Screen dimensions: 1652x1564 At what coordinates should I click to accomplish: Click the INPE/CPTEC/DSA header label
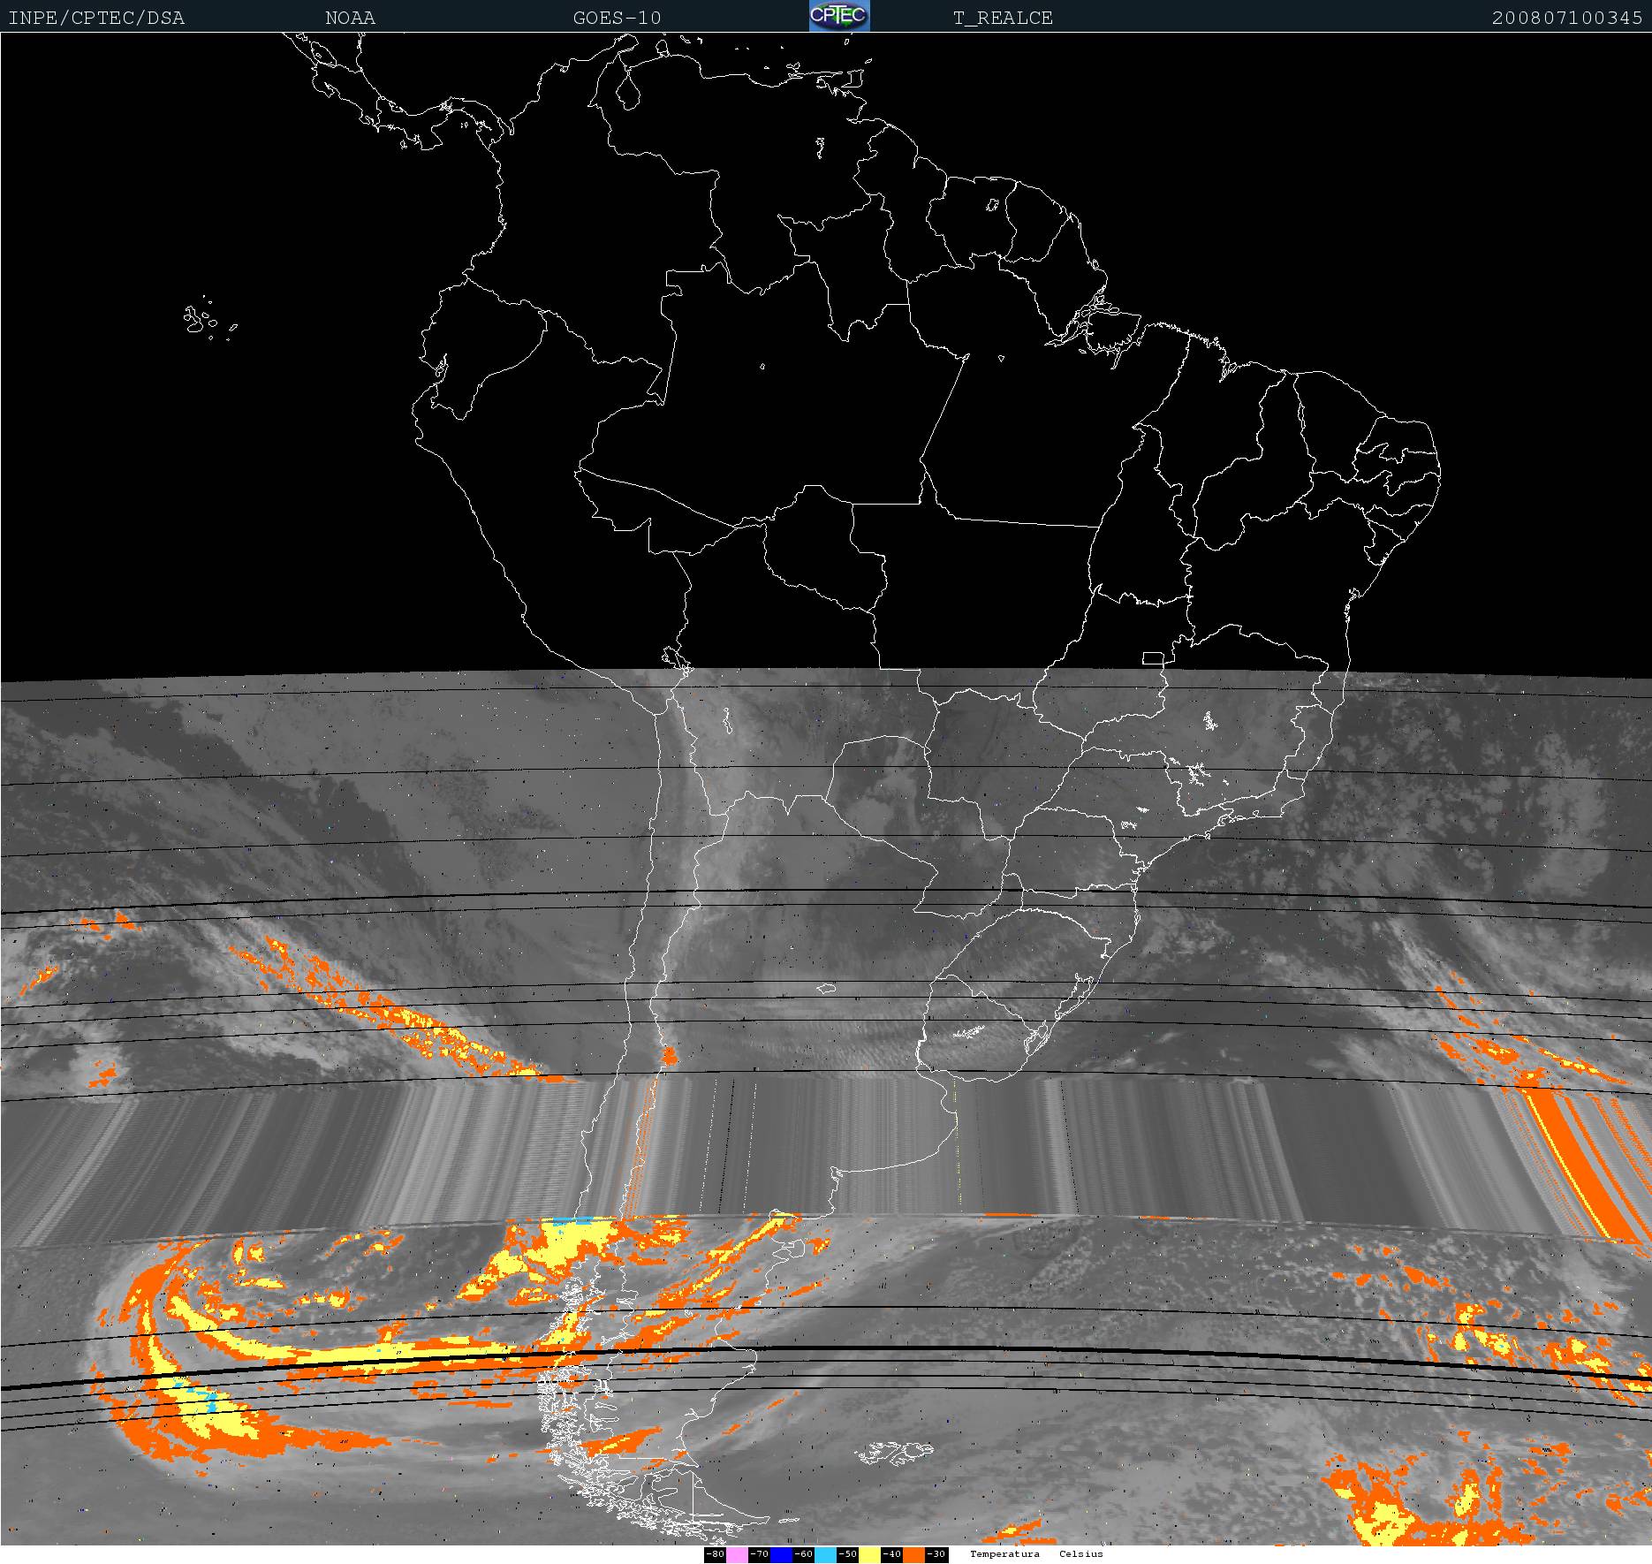(96, 18)
